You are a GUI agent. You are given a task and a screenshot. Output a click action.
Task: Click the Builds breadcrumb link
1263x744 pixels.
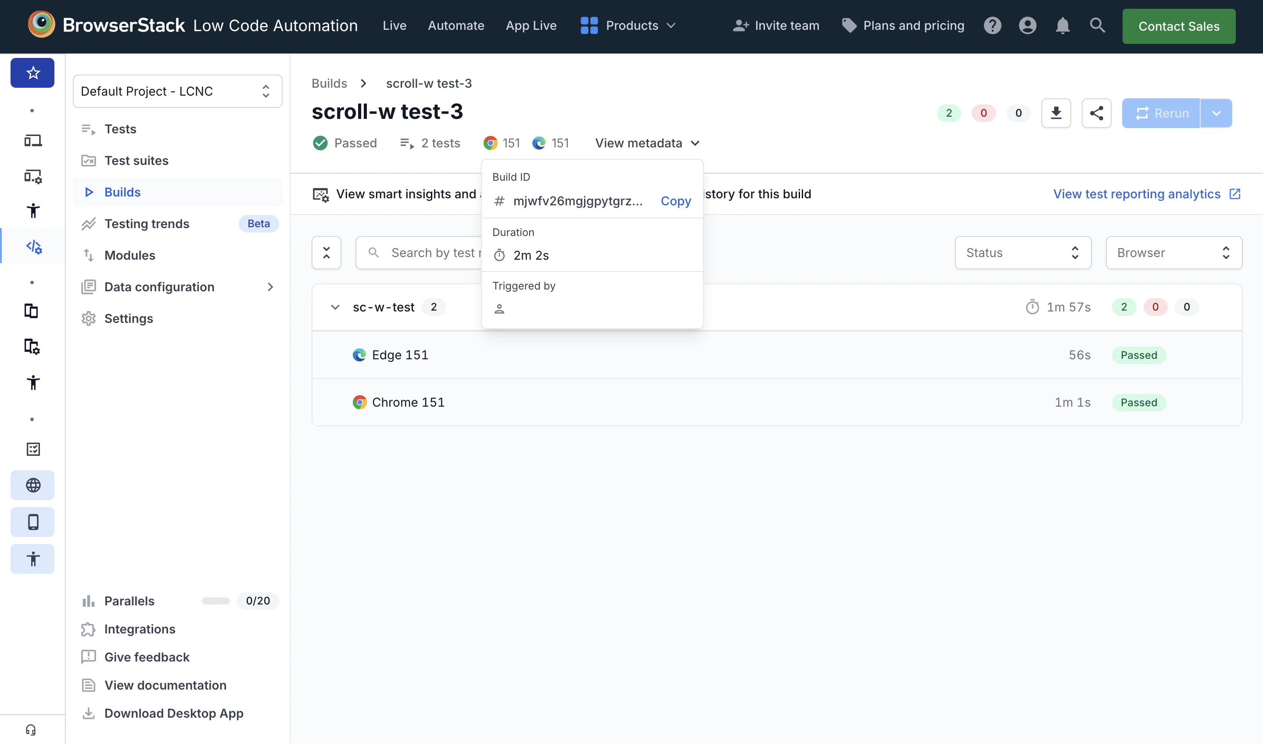(329, 83)
